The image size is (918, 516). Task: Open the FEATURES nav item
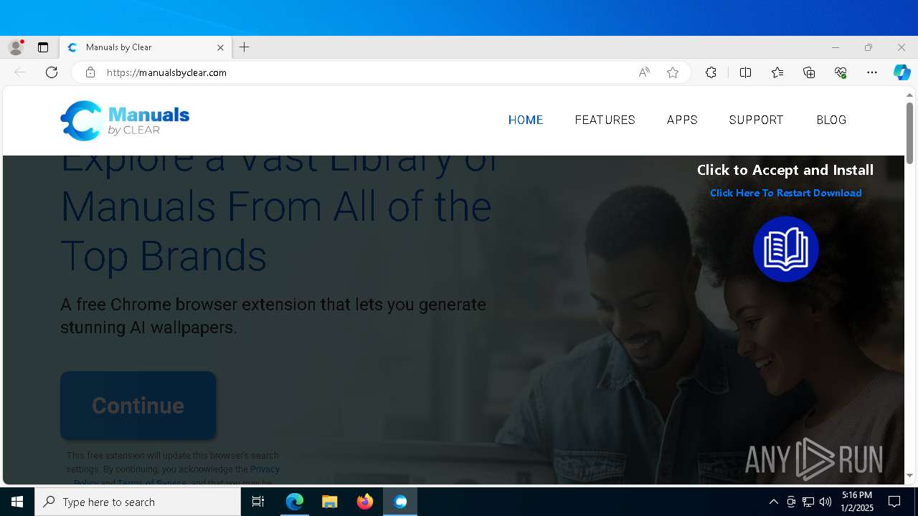[605, 120]
